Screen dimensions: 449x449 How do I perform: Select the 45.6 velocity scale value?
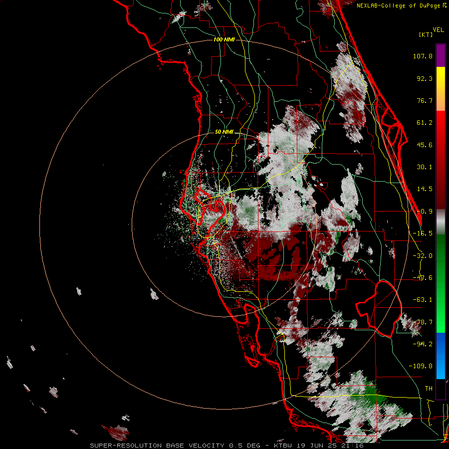425,145
